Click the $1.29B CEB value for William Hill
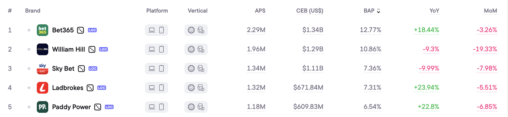 click(313, 49)
